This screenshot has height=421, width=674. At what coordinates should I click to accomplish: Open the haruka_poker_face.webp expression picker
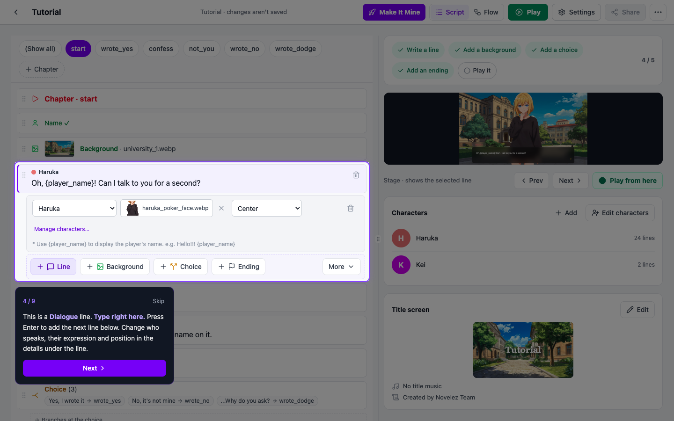point(167,208)
